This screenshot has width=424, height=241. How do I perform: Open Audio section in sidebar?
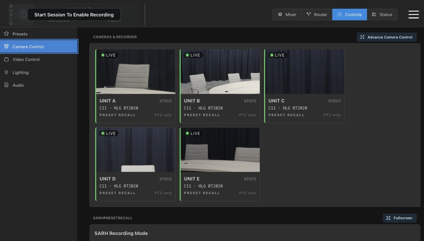click(x=39, y=85)
